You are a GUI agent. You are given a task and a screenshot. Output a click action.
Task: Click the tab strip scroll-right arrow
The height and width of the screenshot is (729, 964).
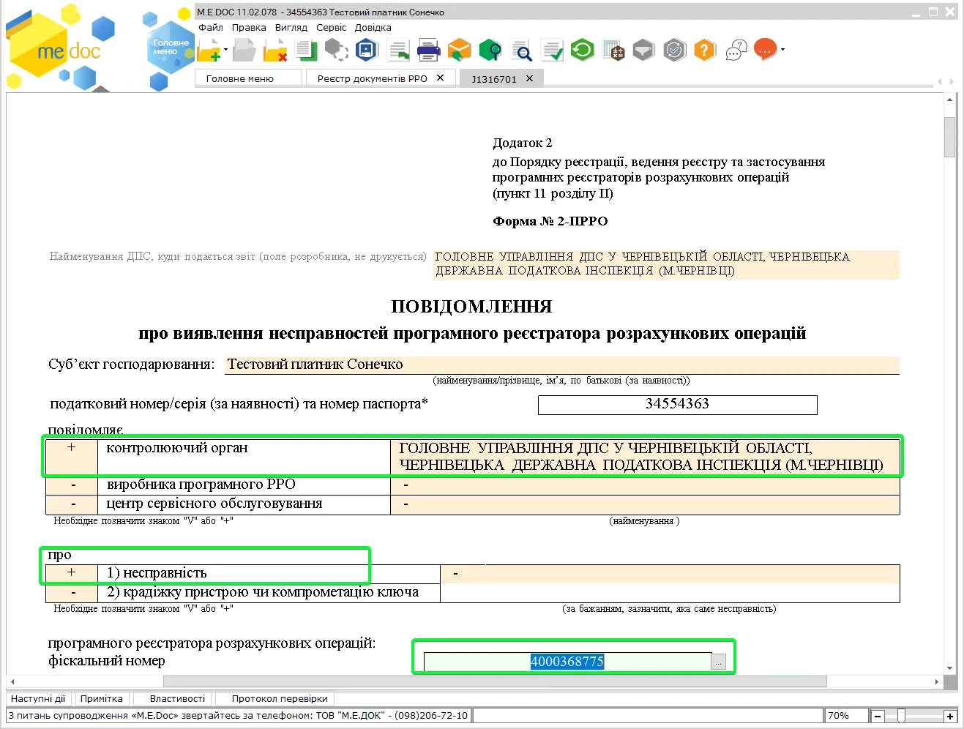(x=952, y=81)
